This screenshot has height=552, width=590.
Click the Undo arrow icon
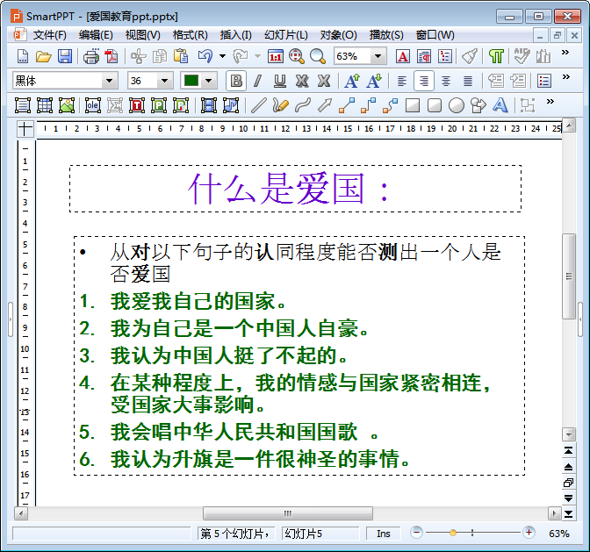pyautogui.click(x=205, y=56)
